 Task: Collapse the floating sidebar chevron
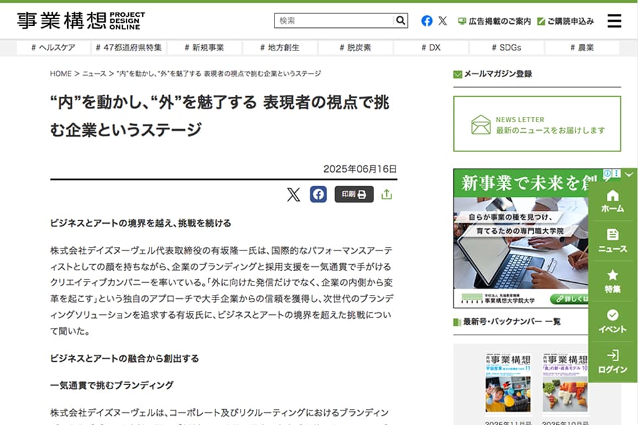[x=629, y=175]
